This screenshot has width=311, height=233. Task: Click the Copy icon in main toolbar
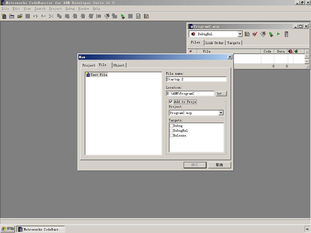59,16
